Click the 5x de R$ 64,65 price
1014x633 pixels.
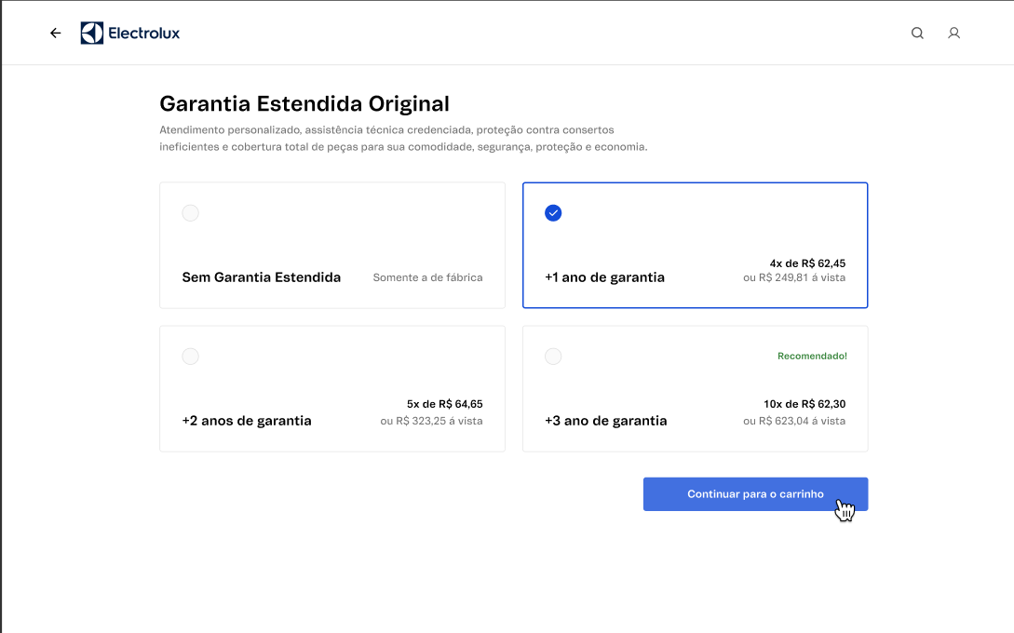[444, 404]
